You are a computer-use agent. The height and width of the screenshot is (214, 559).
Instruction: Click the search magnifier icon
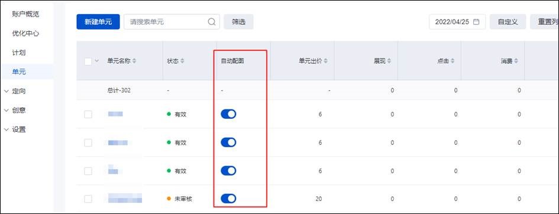(211, 22)
